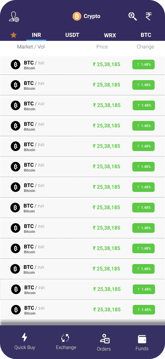Tap the bitcoin coin icon in last row
The width and height of the screenshot is (165, 359).
(16, 310)
